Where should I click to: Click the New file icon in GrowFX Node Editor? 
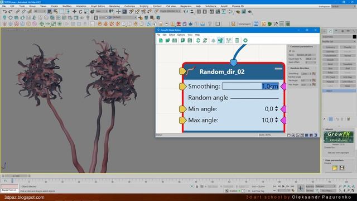(161, 40)
